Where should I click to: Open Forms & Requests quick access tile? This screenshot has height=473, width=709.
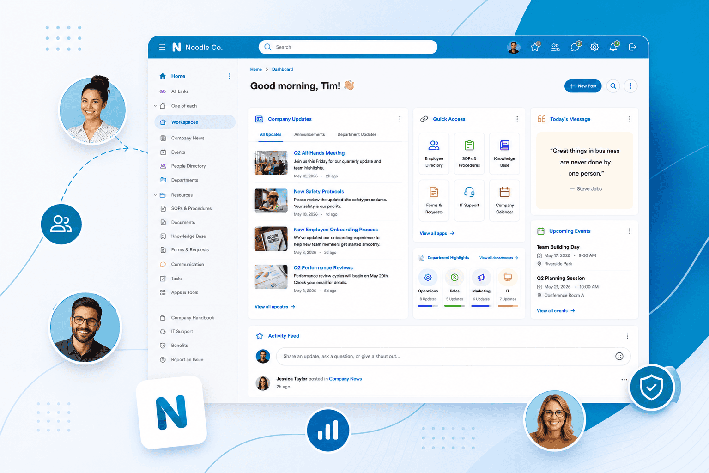pos(434,200)
